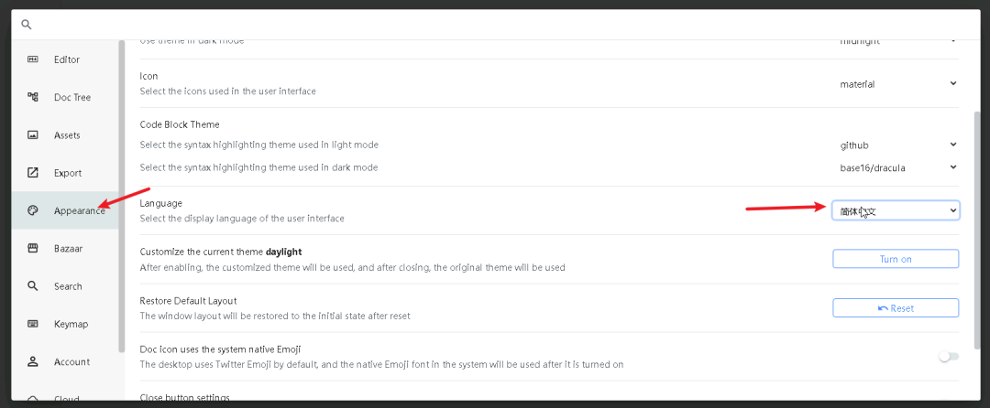Image resolution: width=990 pixels, height=408 pixels.
Task: Click the magnifier icon in search bar
Action: click(x=27, y=25)
